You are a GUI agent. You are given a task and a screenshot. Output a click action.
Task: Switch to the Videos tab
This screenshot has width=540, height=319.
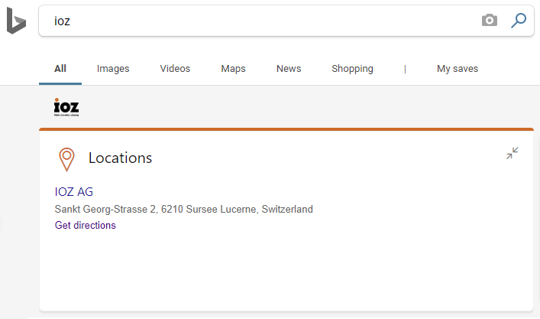175,69
